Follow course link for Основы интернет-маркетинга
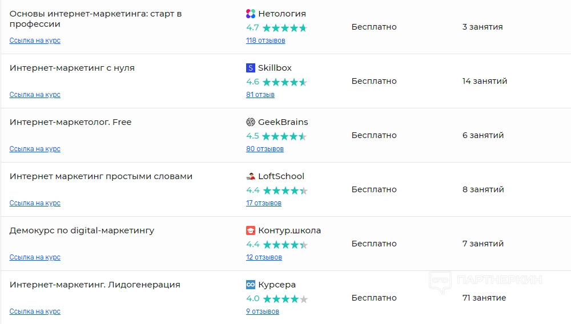Image resolution: width=571 pixels, height=324 pixels. click(x=35, y=40)
